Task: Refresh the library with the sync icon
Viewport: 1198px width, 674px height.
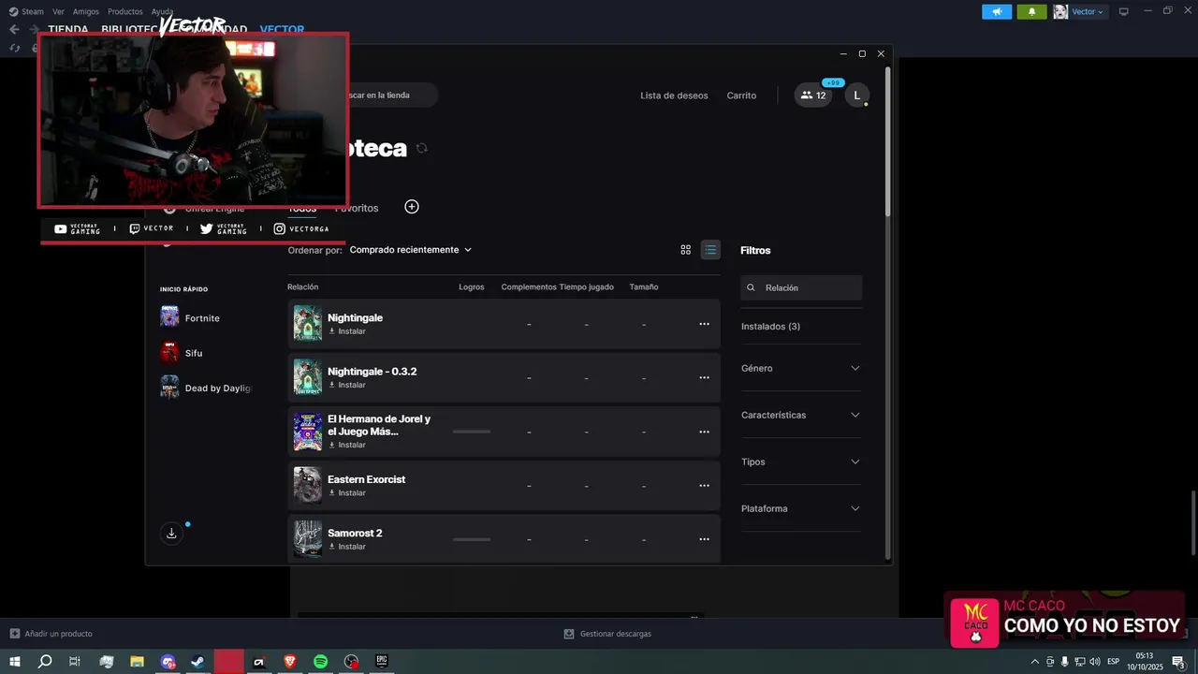Action: [422, 148]
